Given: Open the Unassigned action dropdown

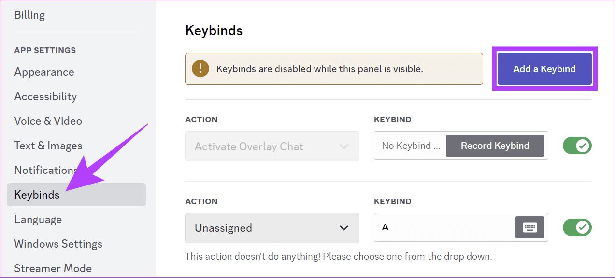Looking at the screenshot, I should tap(272, 228).
